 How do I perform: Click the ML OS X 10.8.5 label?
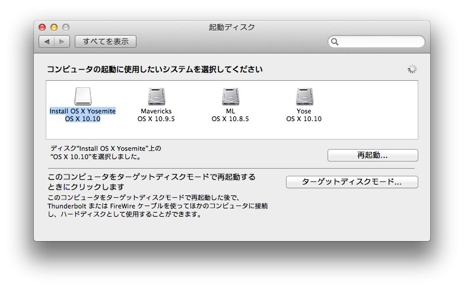tap(230, 115)
